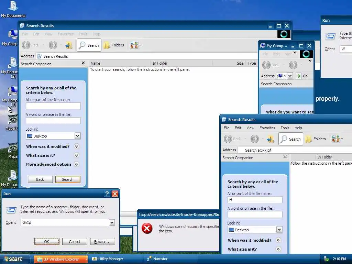Open the Tools menu in the front Search Results window
This screenshot has width=352, height=264.
coord(285,128)
